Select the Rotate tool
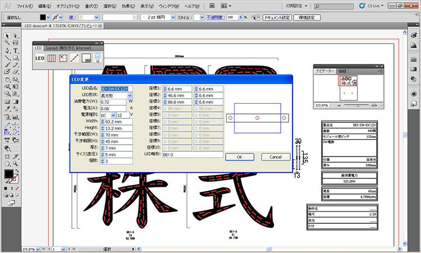 (x=7, y=80)
